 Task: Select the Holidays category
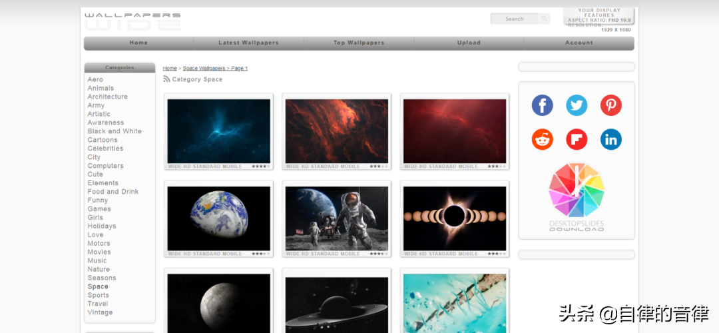102,226
